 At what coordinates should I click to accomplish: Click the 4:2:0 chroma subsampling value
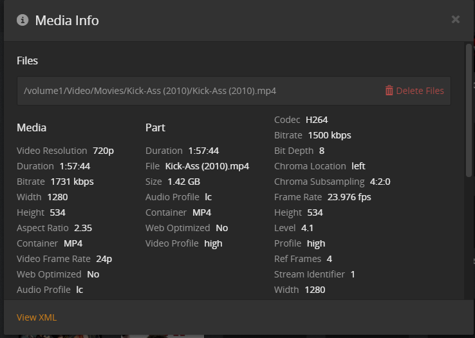pos(380,182)
